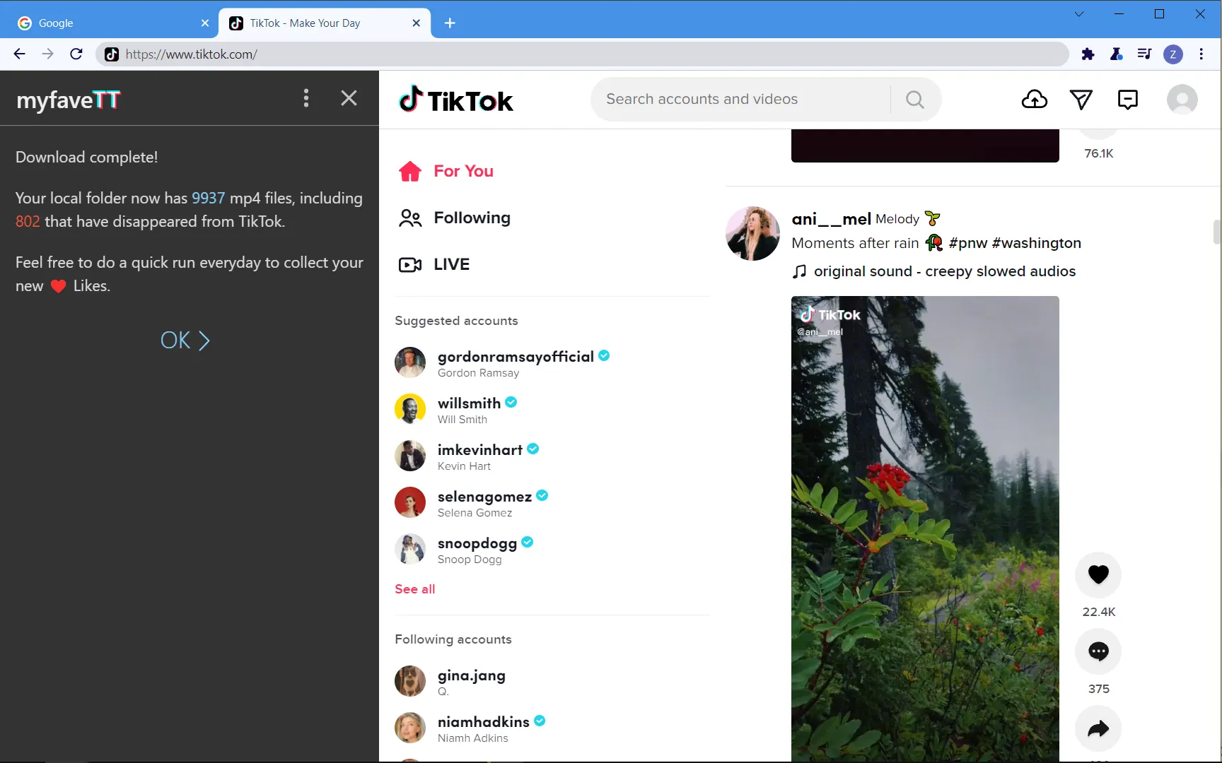The height and width of the screenshot is (763, 1222).
Task: Open the Following feed icon
Action: coord(410,218)
